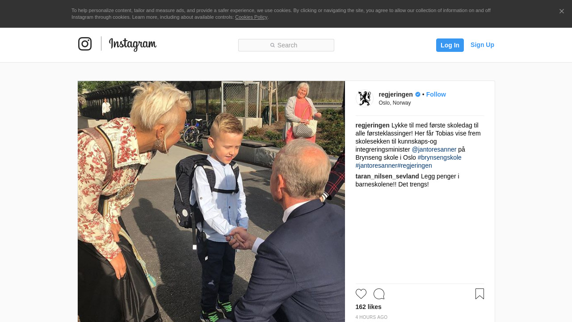Click the regjeringen profile avatar

click(365, 98)
